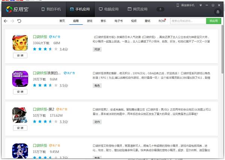Click the star rating beside 3.5分

[45, 85]
